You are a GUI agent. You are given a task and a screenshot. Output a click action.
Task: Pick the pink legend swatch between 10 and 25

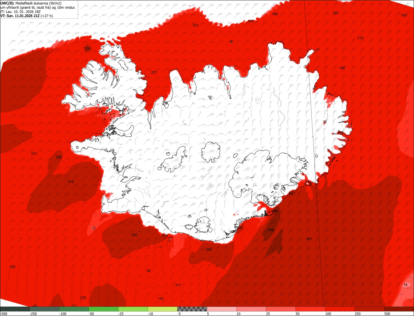[251, 309]
